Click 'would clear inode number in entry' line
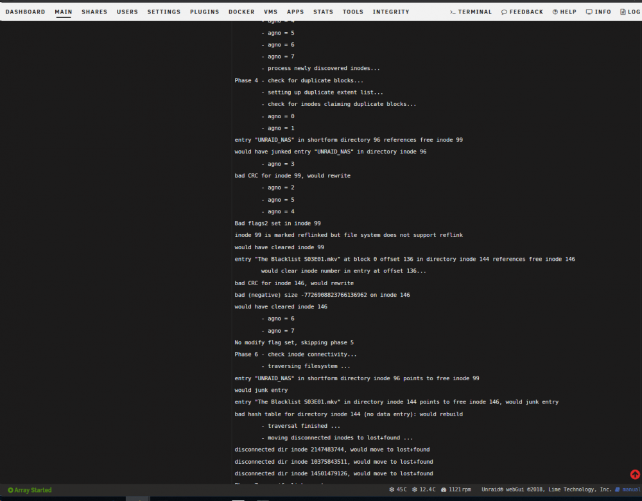642x501 pixels. tap(343, 271)
